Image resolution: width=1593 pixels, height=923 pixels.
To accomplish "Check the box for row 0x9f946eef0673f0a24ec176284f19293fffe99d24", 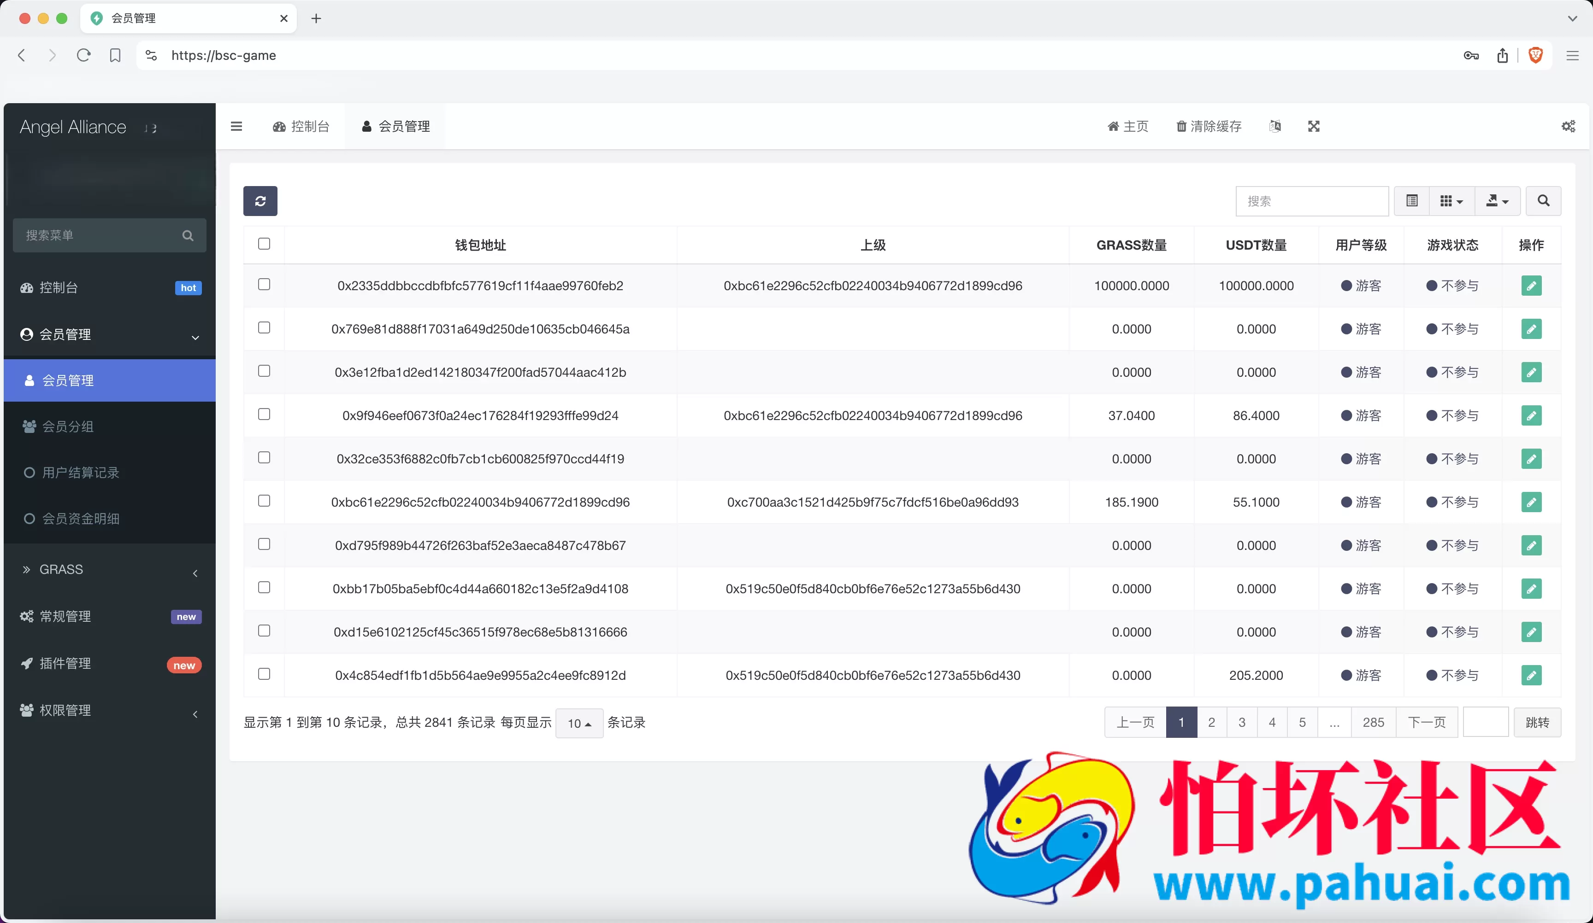I will pyautogui.click(x=264, y=414).
